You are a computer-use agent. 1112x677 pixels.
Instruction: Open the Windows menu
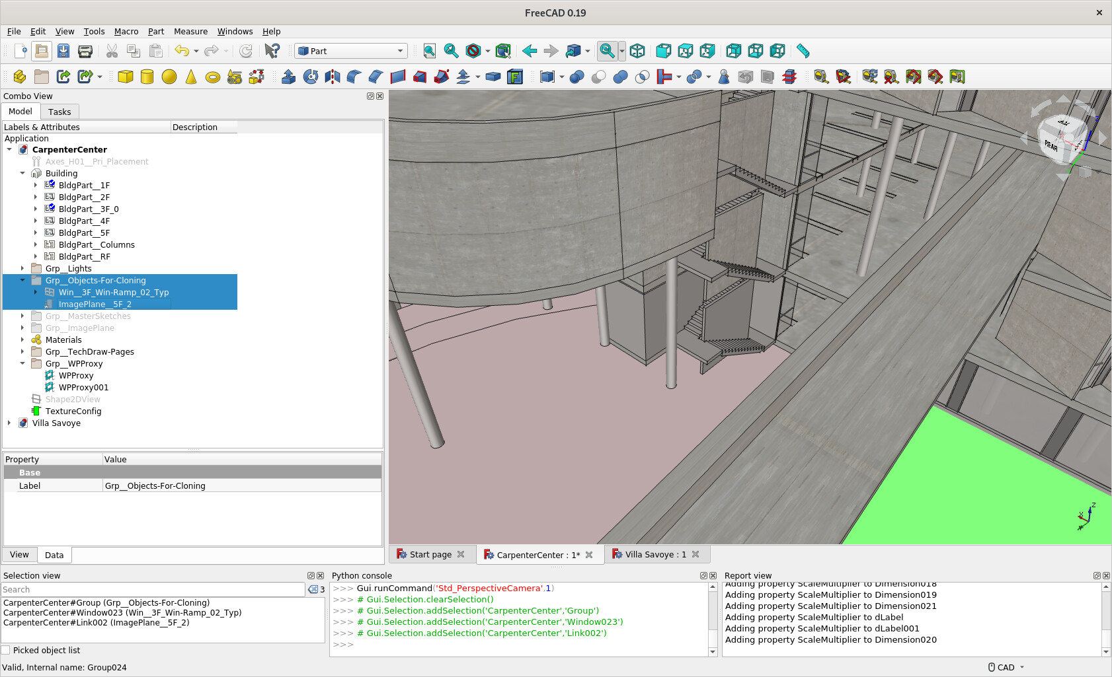[x=235, y=31]
